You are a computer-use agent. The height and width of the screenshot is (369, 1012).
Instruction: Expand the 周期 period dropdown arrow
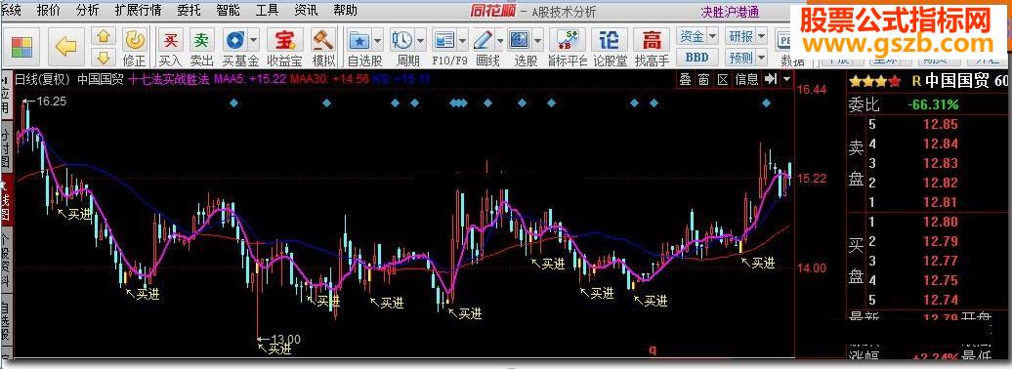click(x=420, y=41)
